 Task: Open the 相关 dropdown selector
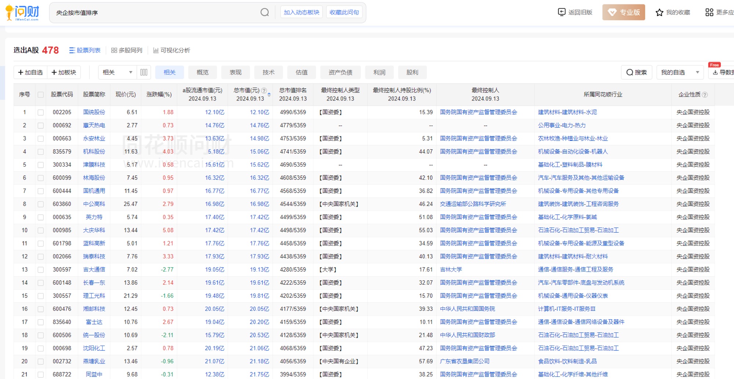[117, 72]
